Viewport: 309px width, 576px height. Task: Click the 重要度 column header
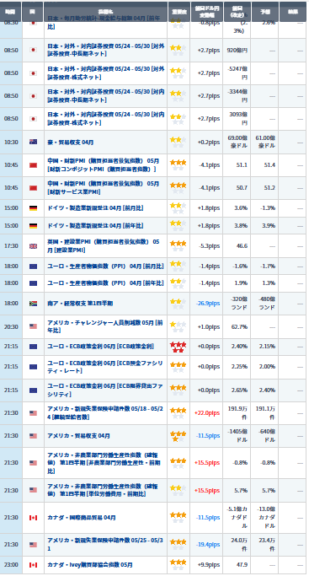coord(178,12)
